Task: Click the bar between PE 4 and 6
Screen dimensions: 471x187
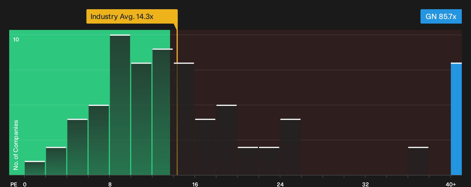Action: pyautogui.click(x=77, y=147)
